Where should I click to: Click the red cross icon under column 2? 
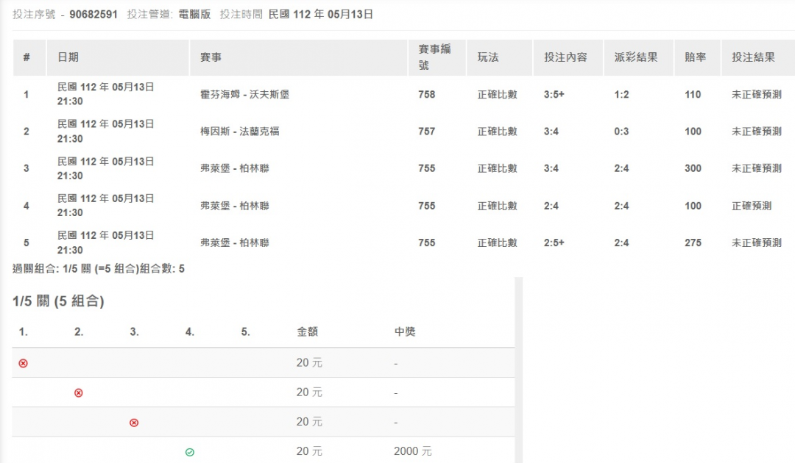click(x=79, y=392)
